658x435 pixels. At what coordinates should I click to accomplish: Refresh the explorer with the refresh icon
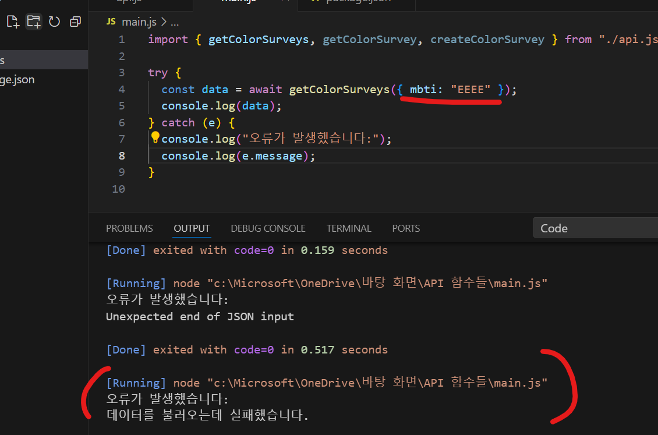(54, 22)
